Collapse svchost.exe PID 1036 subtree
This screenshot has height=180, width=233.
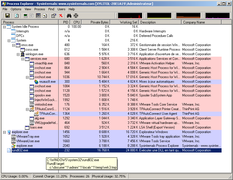tap(27, 77)
